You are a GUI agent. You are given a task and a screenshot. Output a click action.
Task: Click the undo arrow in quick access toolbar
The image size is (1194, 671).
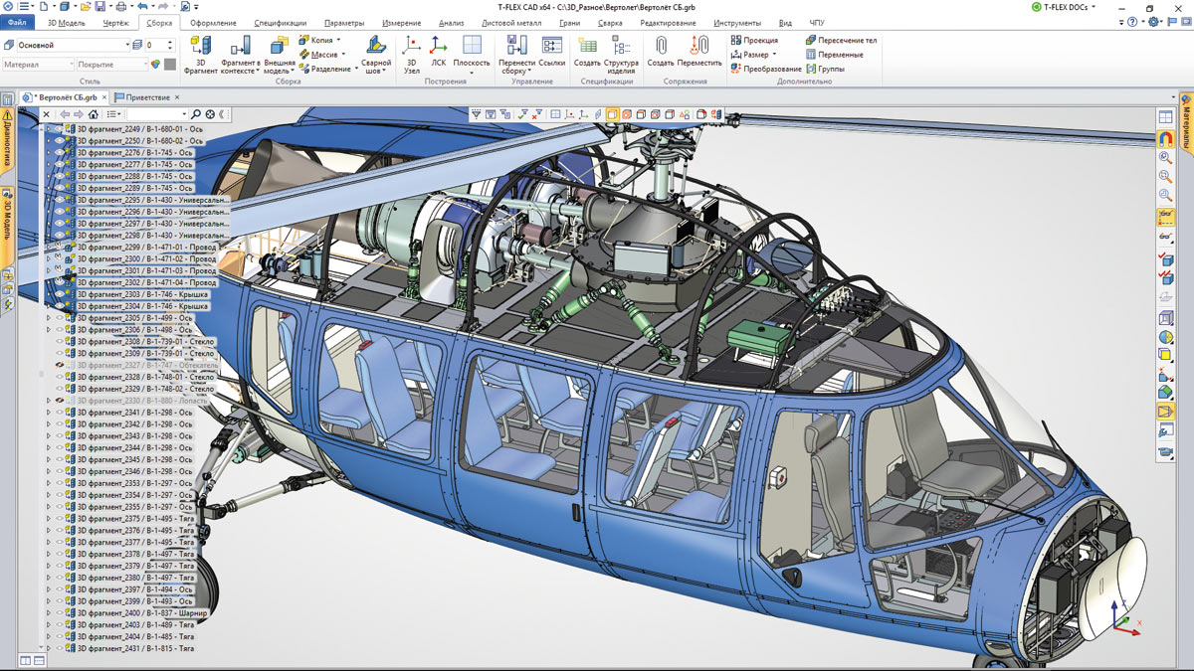(143, 7)
